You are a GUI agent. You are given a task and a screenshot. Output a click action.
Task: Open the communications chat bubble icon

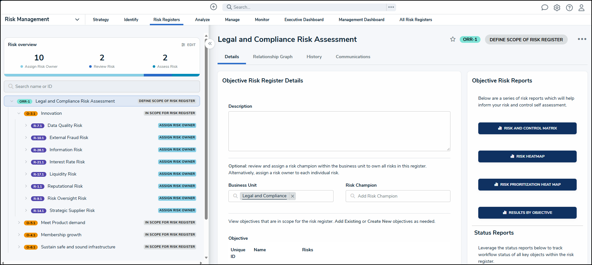pyautogui.click(x=545, y=7)
